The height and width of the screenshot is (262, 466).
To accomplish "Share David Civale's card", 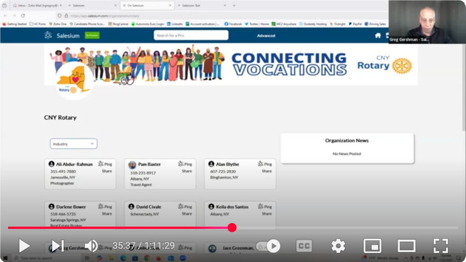I will 187,214.
